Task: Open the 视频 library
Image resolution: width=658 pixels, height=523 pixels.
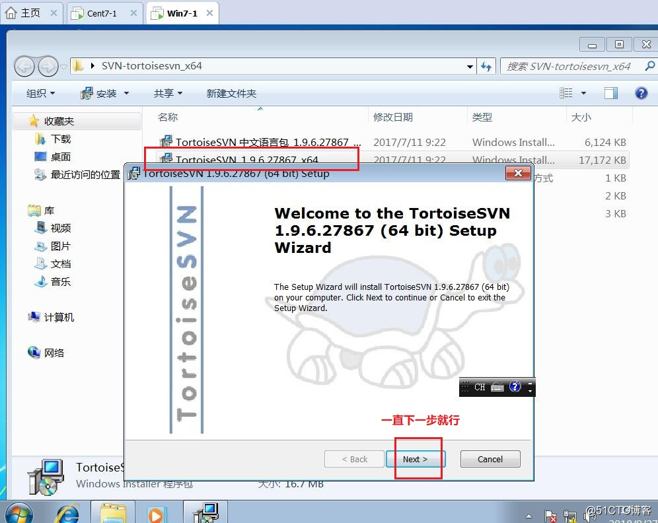Action: tap(53, 228)
